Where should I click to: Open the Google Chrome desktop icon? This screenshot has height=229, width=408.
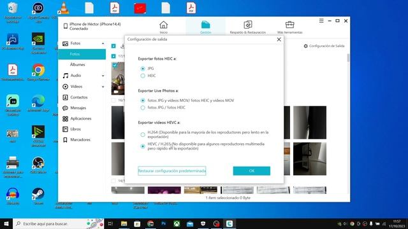pos(38,72)
